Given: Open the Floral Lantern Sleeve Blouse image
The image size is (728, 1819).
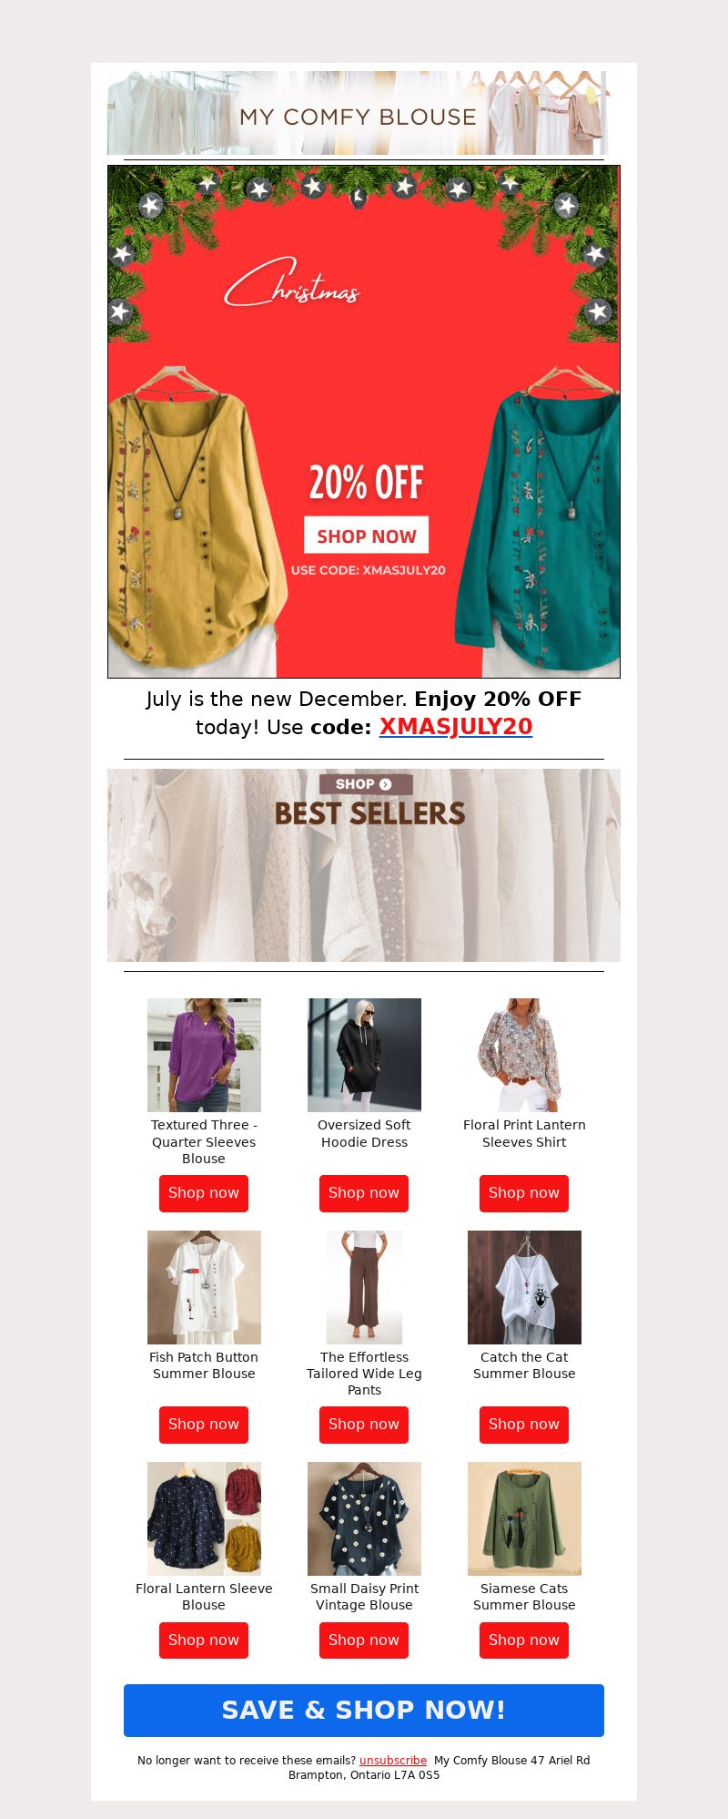Looking at the screenshot, I should (204, 1518).
